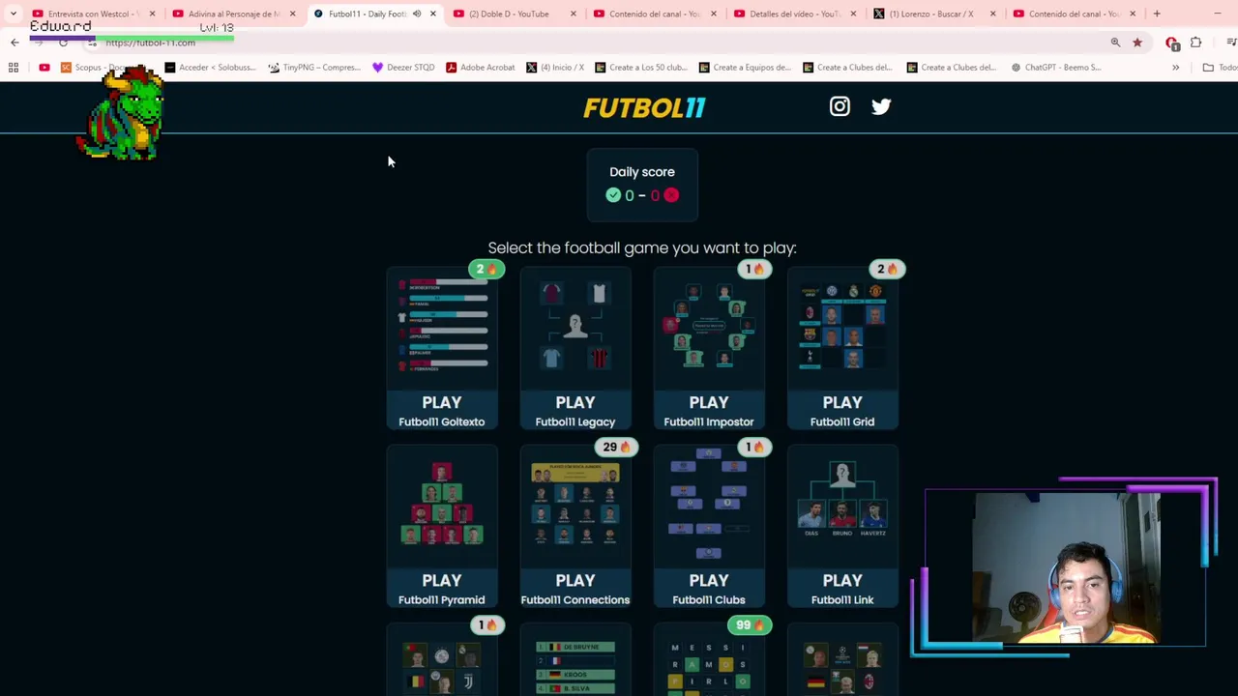The image size is (1238, 696).
Task: Click the Pyramid game thumbnail image
Action: pos(442,505)
